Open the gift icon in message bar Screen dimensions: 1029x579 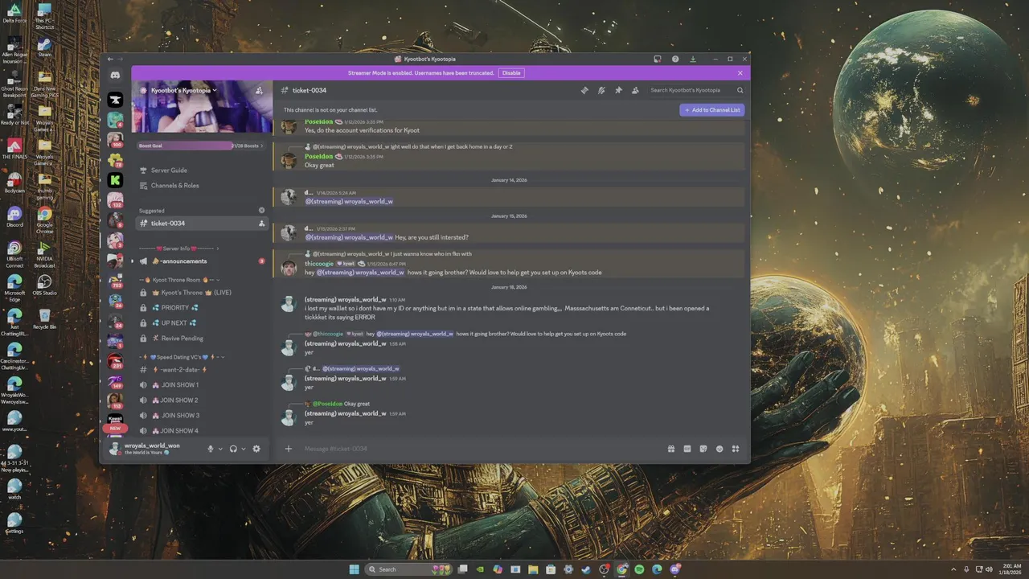(x=671, y=449)
